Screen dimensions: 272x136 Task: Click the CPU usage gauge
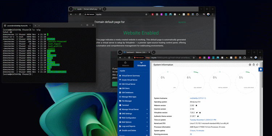click(x=168, y=82)
